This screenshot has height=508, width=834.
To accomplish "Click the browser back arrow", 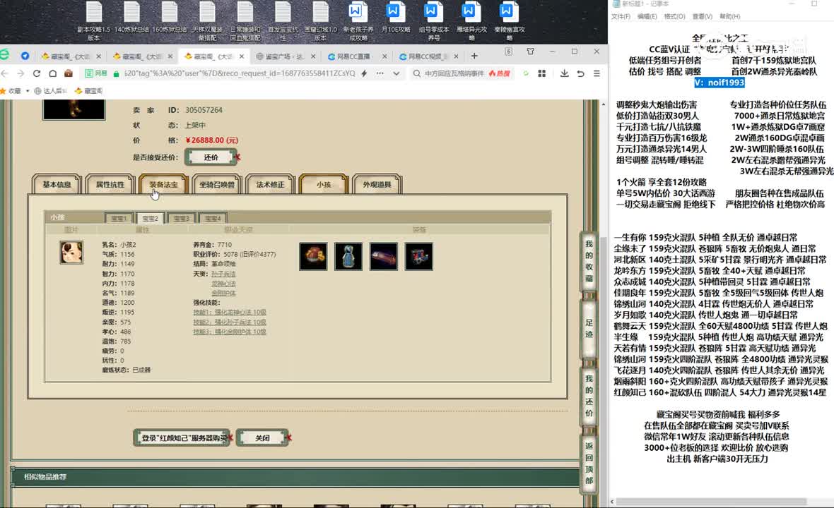I will (x=5, y=73).
